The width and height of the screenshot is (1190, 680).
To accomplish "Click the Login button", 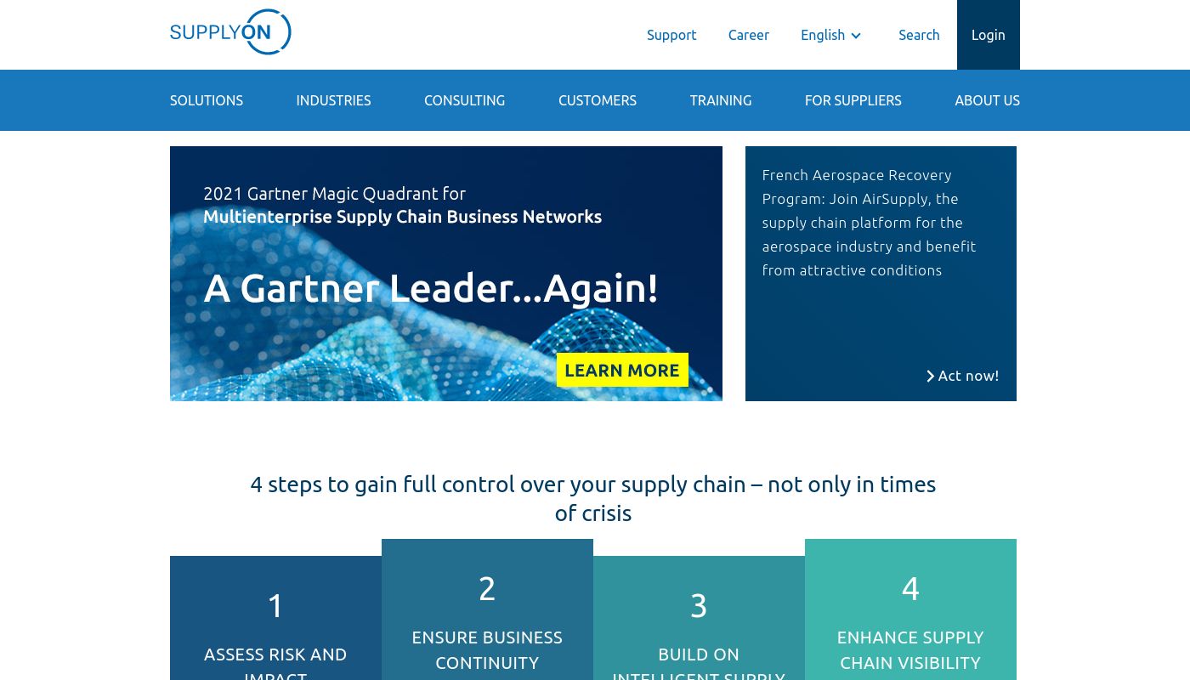I will [989, 35].
